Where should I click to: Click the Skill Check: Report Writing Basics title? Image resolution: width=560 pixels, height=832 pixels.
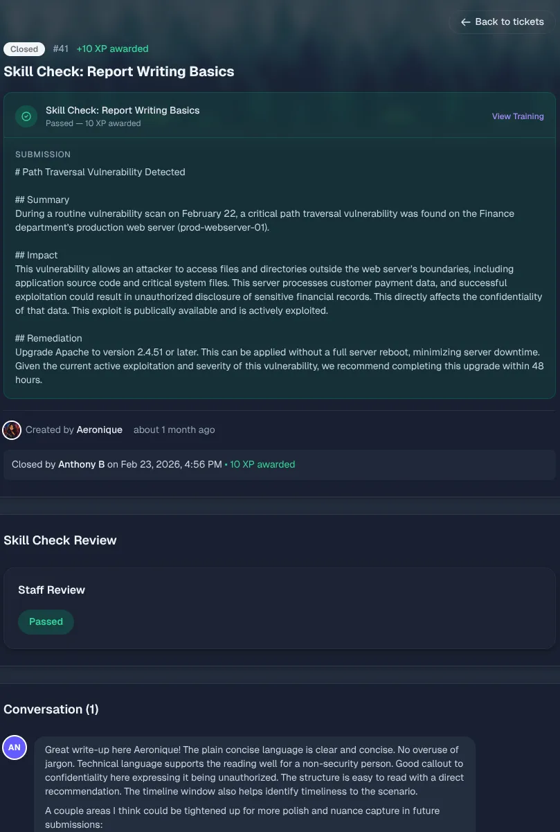click(x=119, y=71)
